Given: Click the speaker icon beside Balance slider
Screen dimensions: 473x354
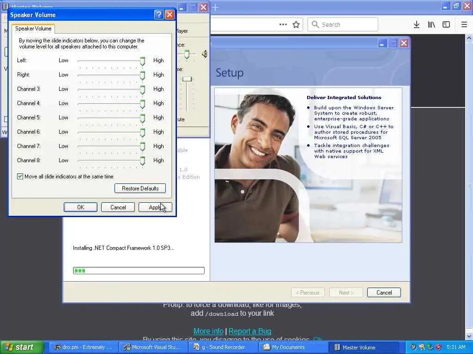Looking at the screenshot, I should pyautogui.click(x=205, y=54).
